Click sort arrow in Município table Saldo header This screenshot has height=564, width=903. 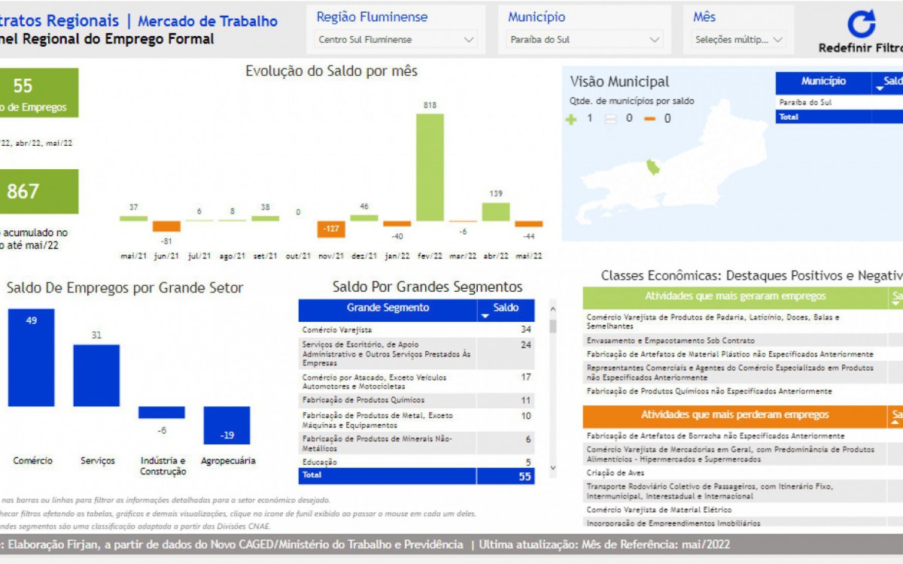pos(880,89)
